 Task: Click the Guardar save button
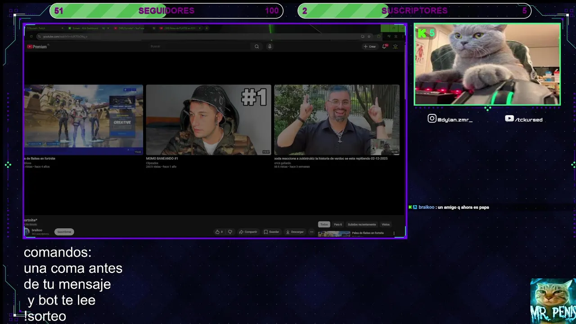coord(271,232)
